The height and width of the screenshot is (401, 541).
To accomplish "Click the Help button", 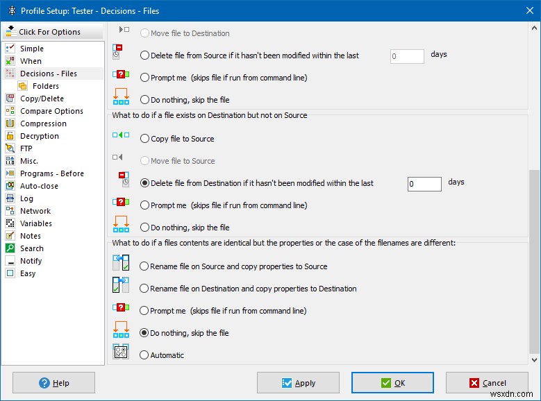I will pos(53,383).
